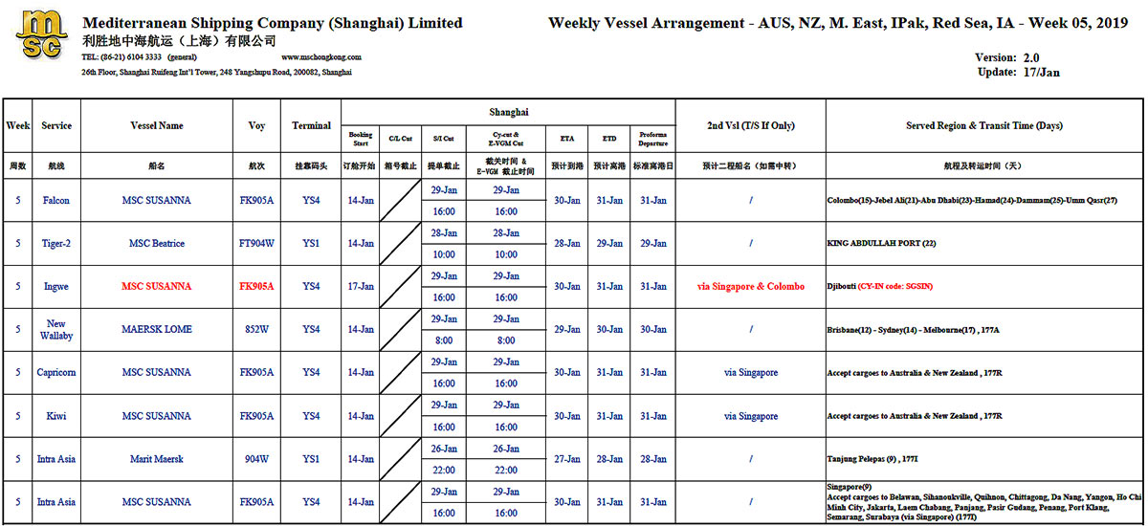Click the Booking Start column header

pos(361,139)
